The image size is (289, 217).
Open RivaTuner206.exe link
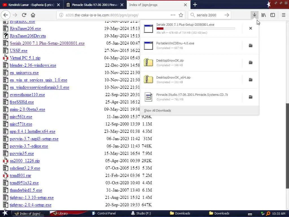coord(25,29)
